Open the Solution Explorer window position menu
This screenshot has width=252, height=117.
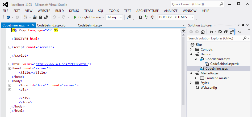click(239, 25)
